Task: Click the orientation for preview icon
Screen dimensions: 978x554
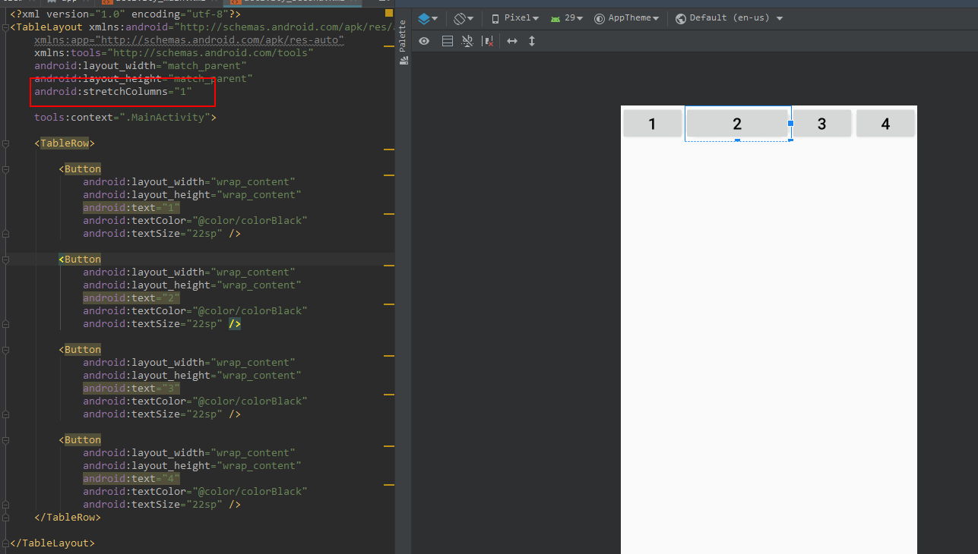Action: (x=463, y=18)
